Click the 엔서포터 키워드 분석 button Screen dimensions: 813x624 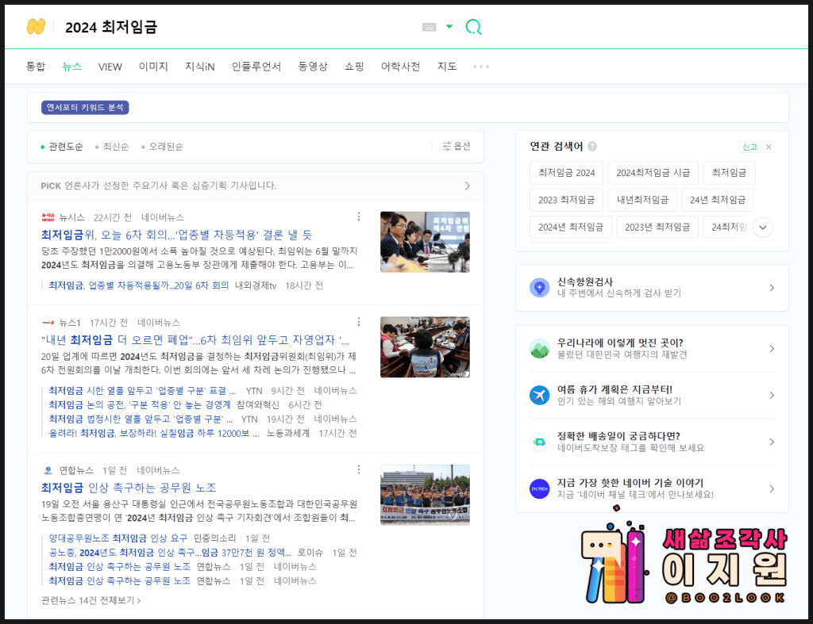point(85,107)
